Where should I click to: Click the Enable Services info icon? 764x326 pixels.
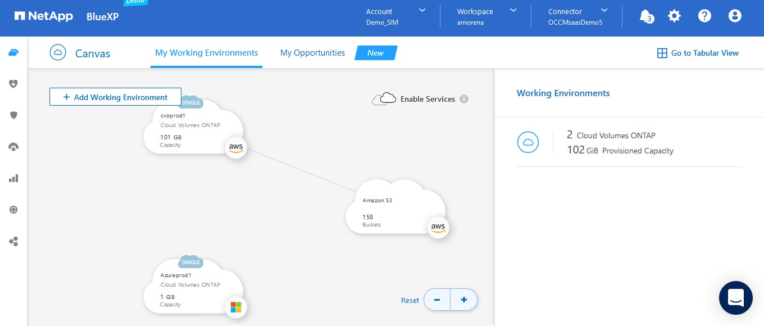464,99
